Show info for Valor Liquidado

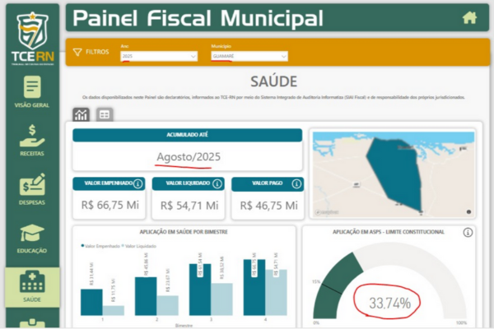[x=217, y=184]
